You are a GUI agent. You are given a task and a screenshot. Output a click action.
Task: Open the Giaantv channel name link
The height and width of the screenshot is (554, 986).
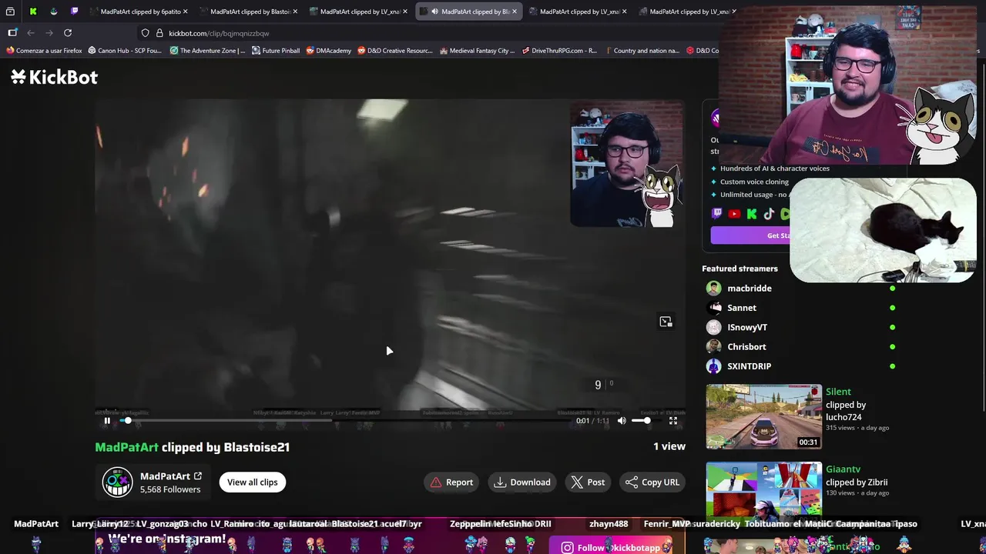(843, 469)
